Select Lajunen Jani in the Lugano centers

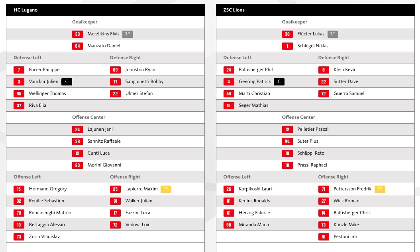coord(100,129)
